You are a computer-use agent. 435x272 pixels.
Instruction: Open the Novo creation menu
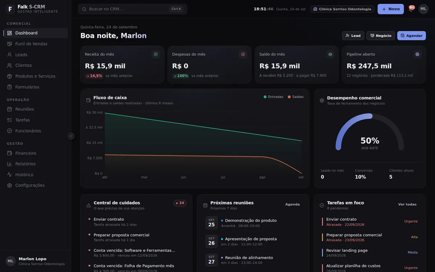390,9
